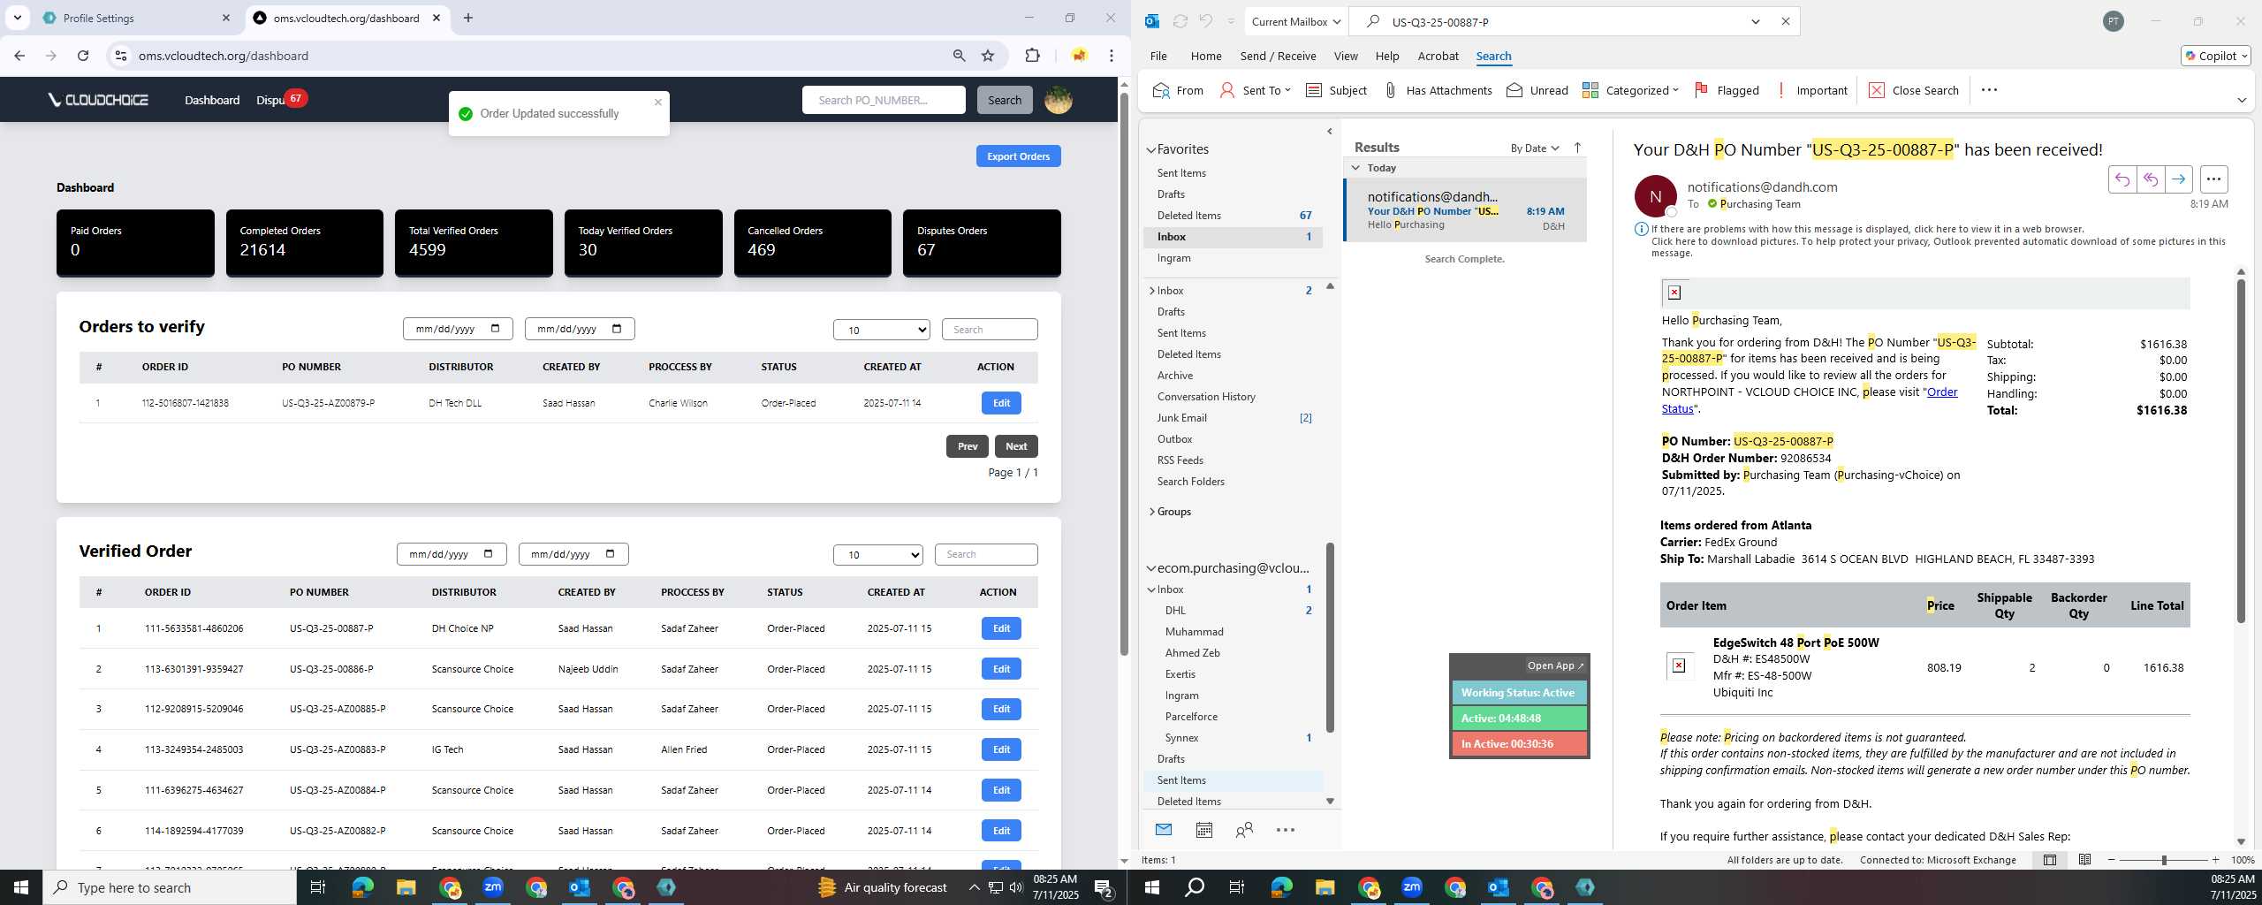Clear the Outlook search box with X
The height and width of the screenshot is (905, 2262).
pos(1785,21)
